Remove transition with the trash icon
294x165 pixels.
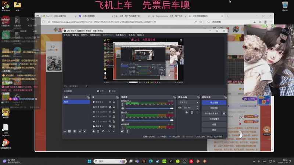(192, 112)
